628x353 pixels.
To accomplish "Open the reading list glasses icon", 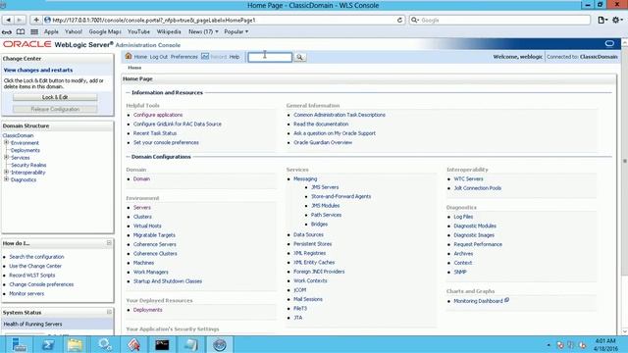I will click(x=7, y=31).
